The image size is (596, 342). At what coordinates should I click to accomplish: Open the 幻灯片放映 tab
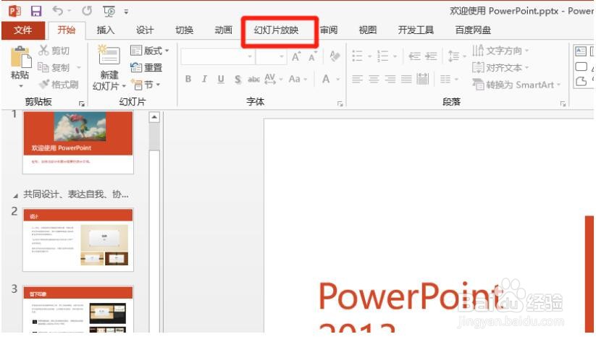[x=277, y=30]
